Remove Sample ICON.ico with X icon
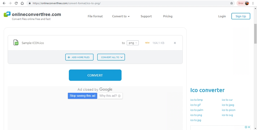 [x=175, y=43]
